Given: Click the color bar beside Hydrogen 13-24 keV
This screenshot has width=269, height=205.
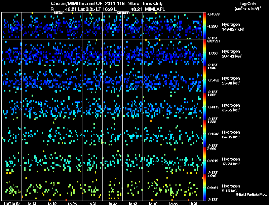Looking at the screenshot, I should [x=204, y=160].
